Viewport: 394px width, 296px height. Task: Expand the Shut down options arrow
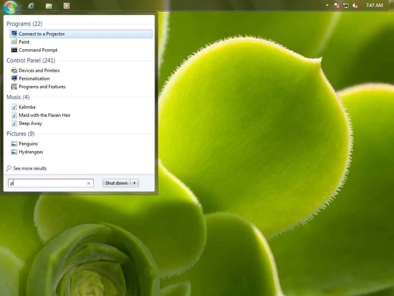(135, 183)
